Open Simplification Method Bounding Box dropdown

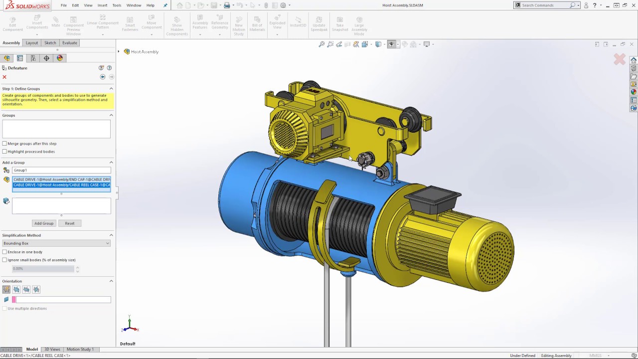pos(56,243)
